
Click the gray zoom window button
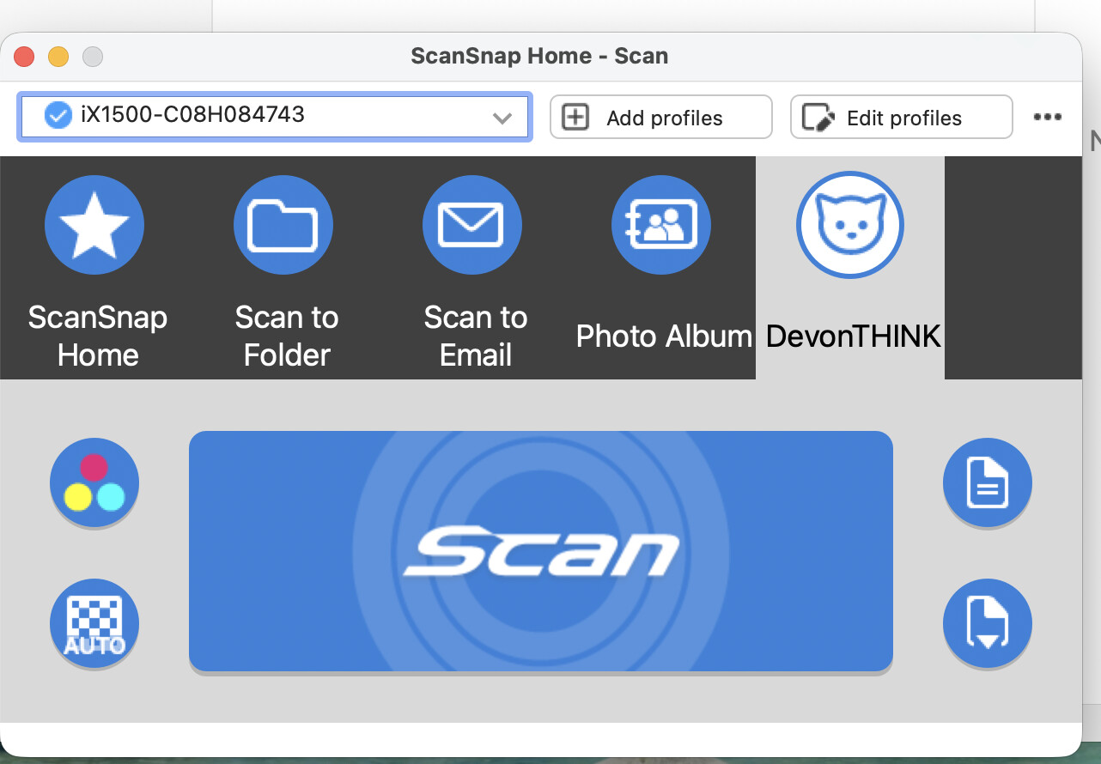pyautogui.click(x=92, y=57)
